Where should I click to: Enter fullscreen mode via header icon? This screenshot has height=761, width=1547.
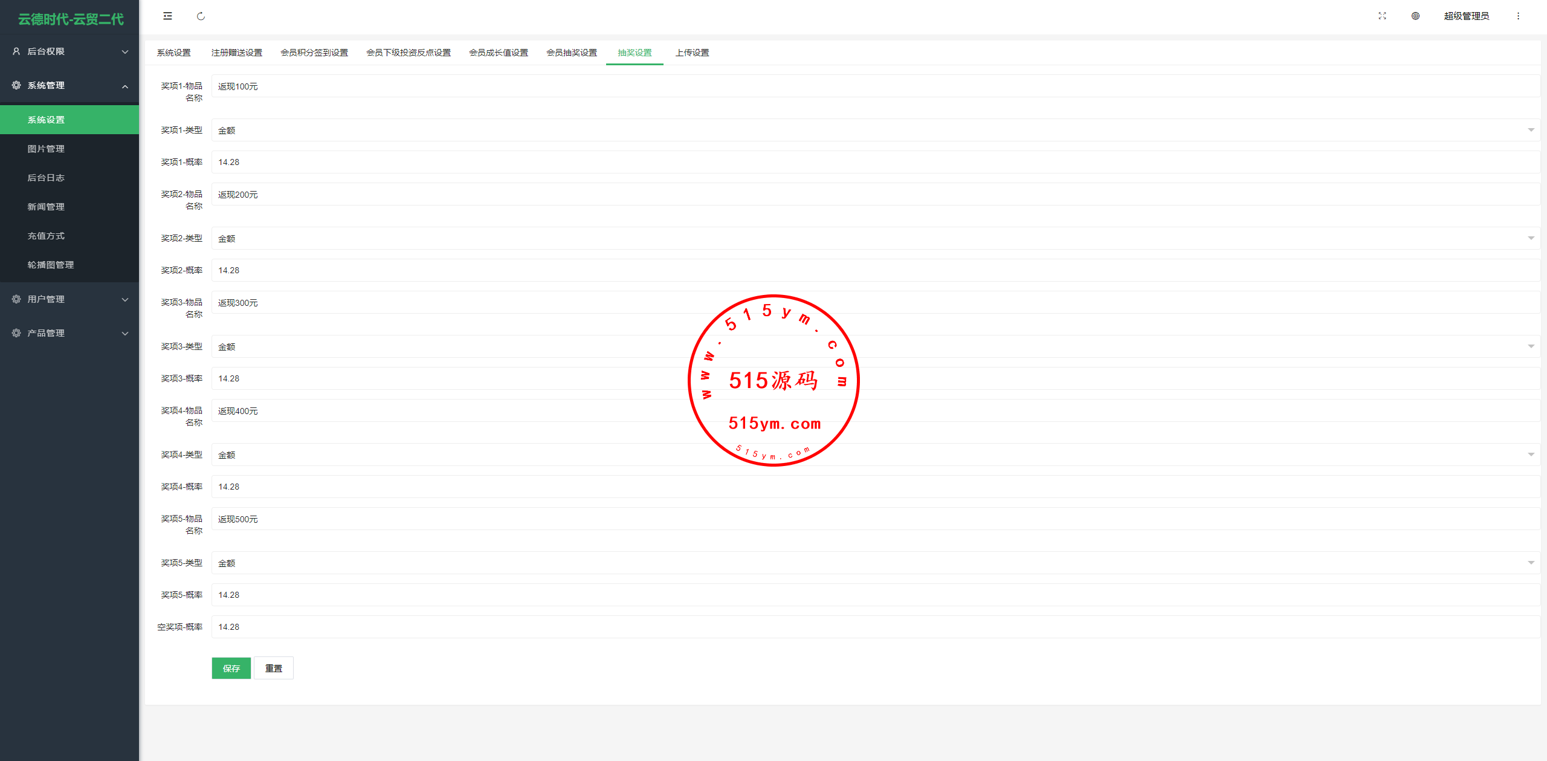click(1382, 16)
